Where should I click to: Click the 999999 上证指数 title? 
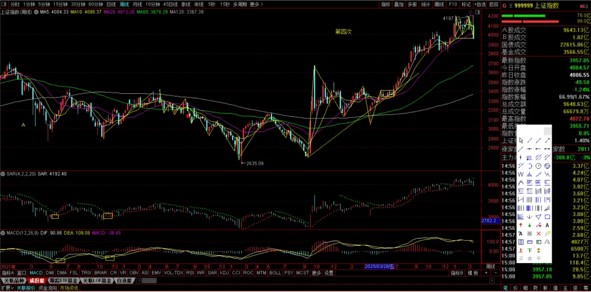[536, 5]
